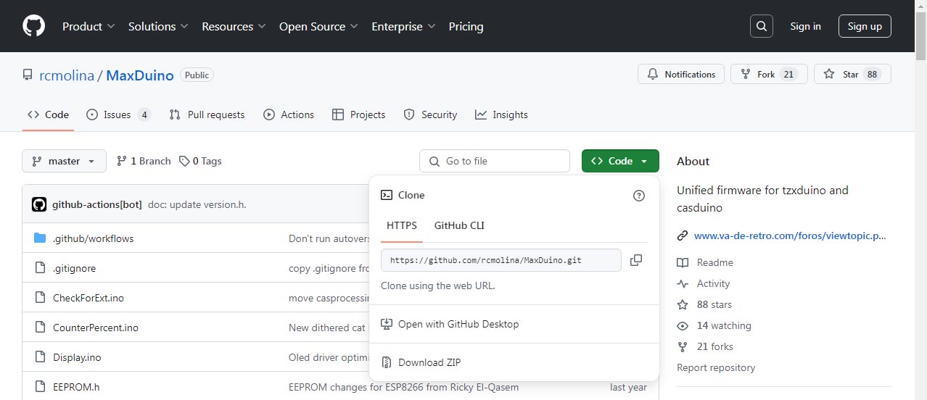Click the file icon beside .gitignore

pos(40,268)
